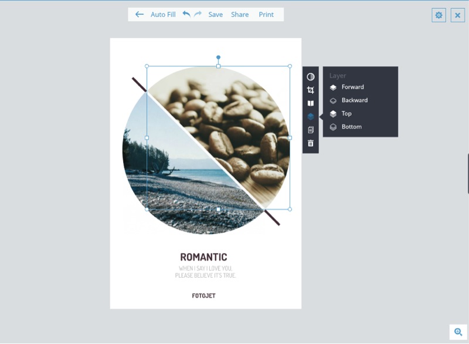Open settings with gear icon
Viewport: 469px width, 344px height.
click(439, 15)
